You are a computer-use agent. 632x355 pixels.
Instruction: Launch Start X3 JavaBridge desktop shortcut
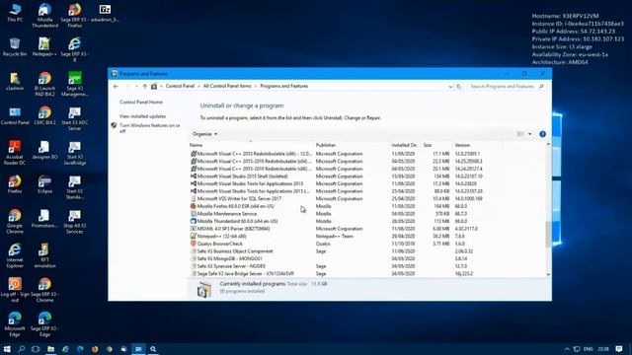click(75, 153)
